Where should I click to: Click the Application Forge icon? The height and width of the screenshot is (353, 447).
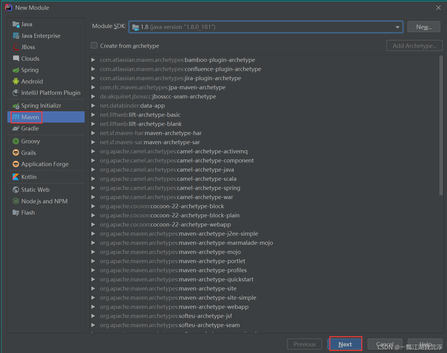[16, 164]
